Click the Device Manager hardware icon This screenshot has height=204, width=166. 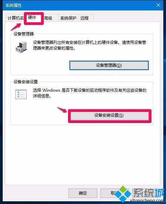[x=21, y=47]
